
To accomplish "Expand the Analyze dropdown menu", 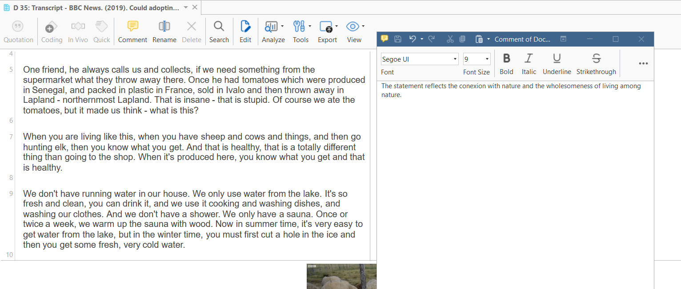I will (273, 31).
